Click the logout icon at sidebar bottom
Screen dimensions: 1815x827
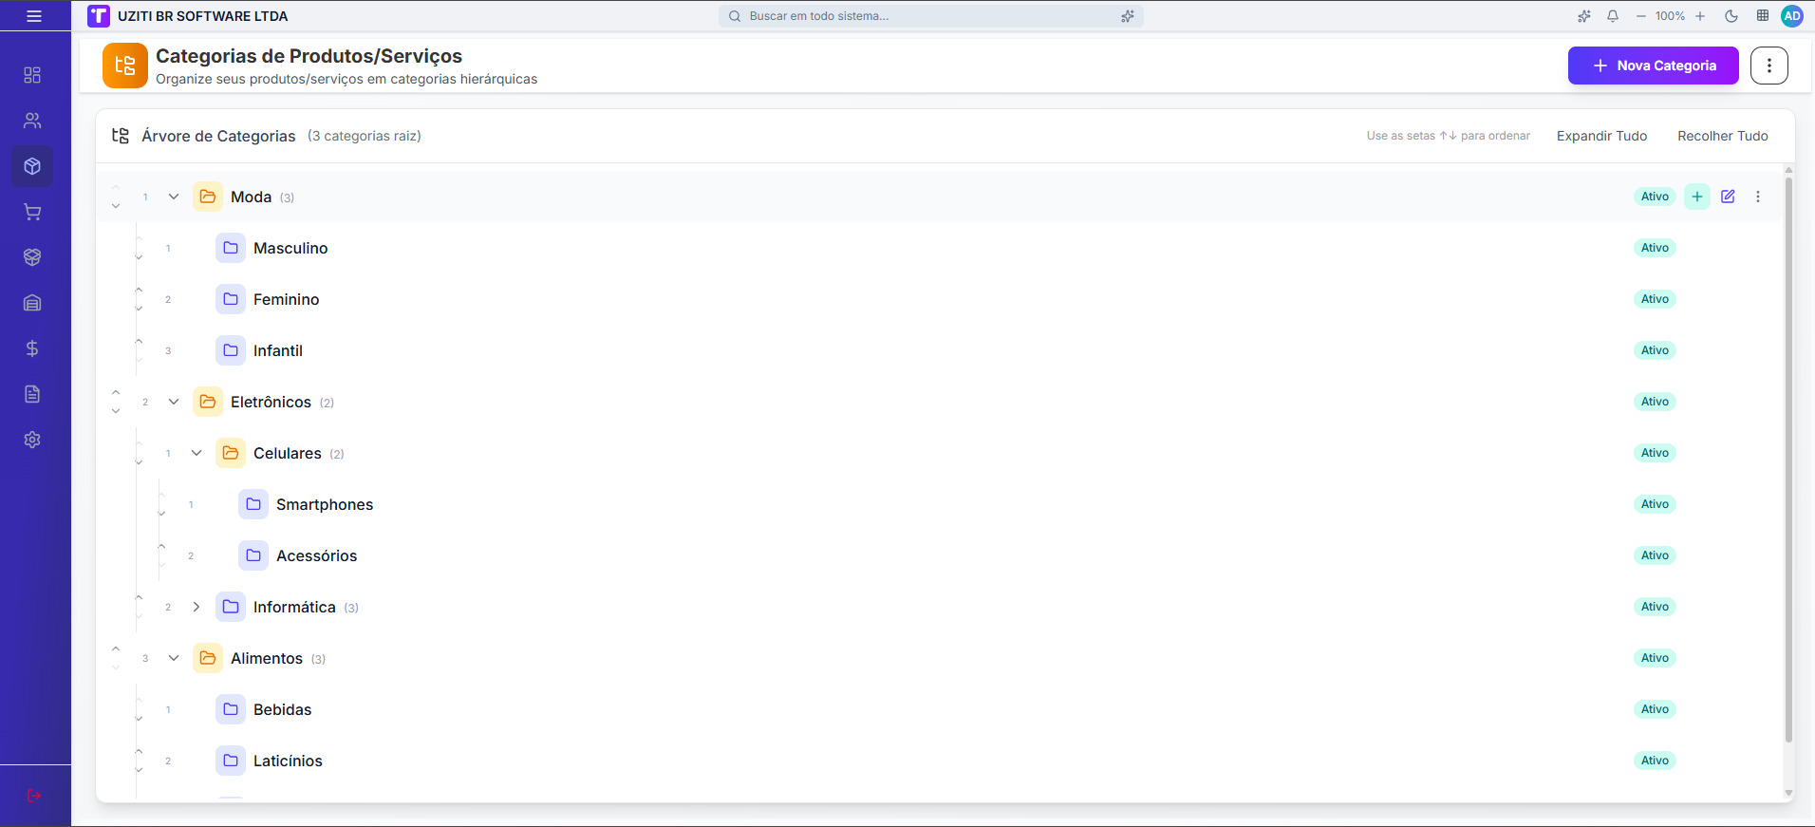point(34,796)
